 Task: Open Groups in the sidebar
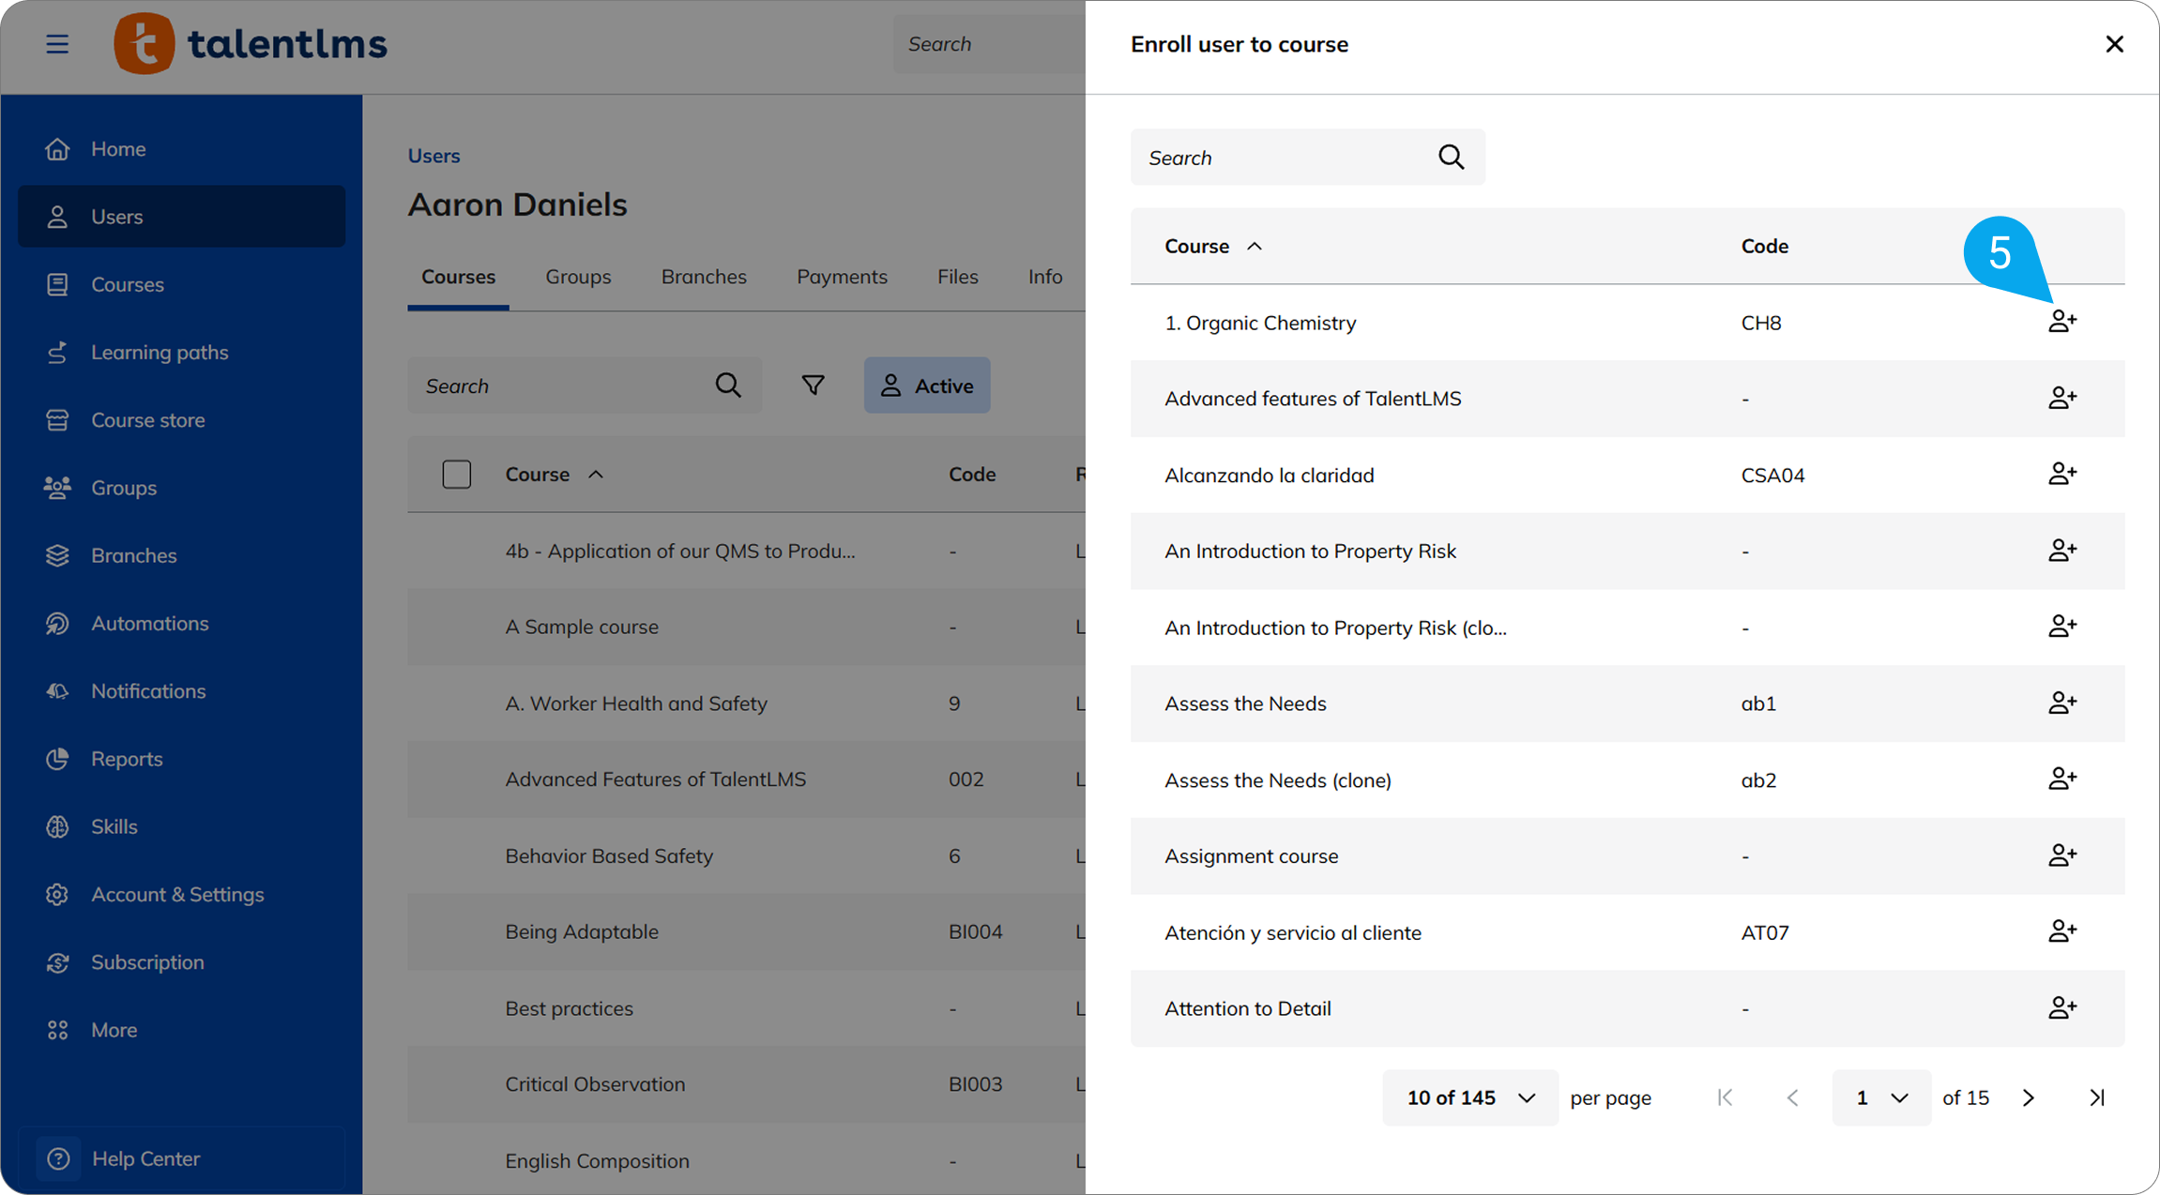point(181,488)
